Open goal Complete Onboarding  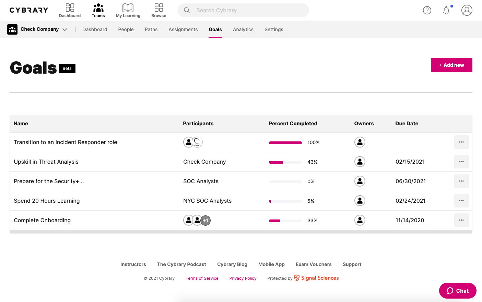pos(42,220)
